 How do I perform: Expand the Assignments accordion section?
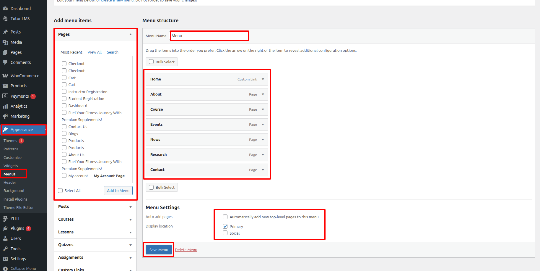point(95,258)
